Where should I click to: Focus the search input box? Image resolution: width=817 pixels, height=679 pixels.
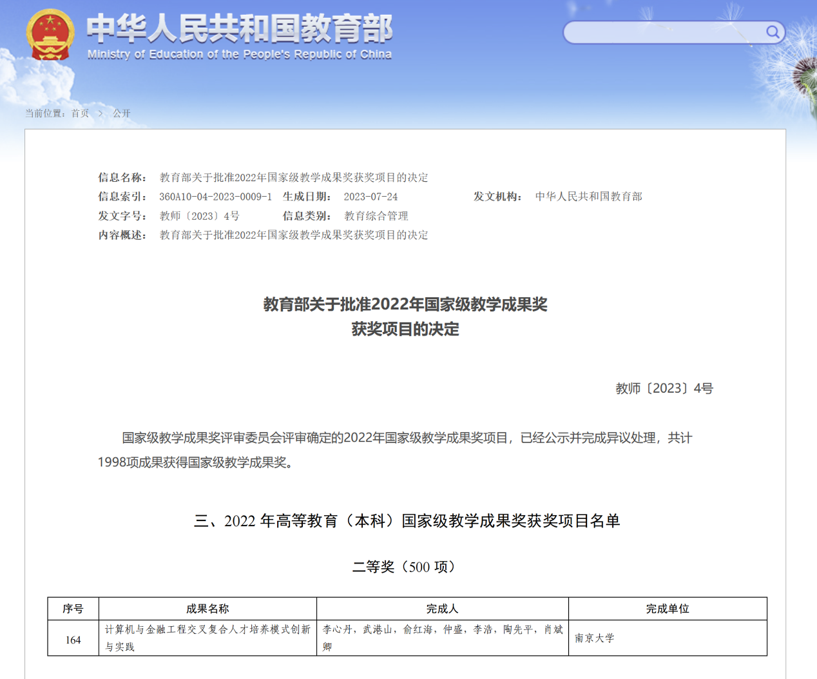664,32
